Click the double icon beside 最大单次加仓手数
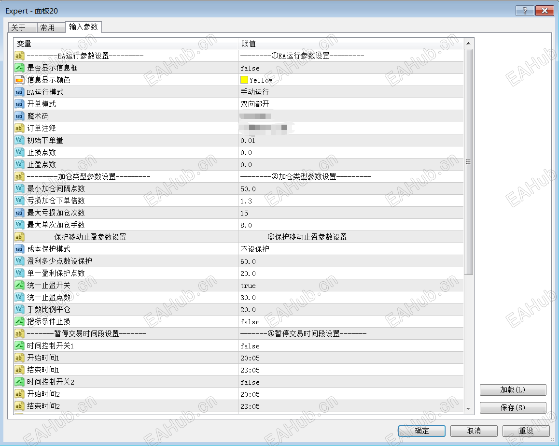 pyautogui.click(x=19, y=225)
